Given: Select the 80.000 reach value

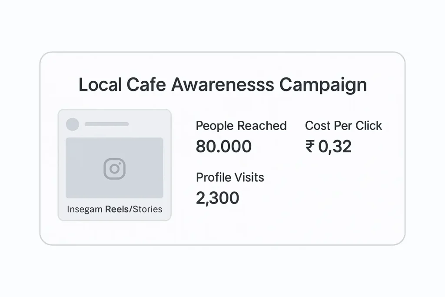Looking at the screenshot, I should [223, 147].
